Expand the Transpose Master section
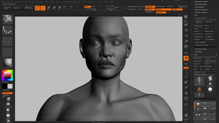 [x=201, y=49]
